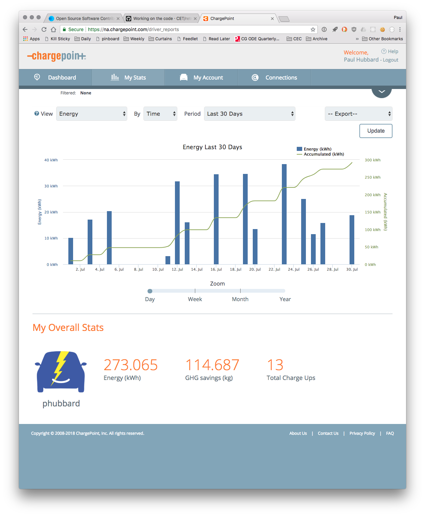Open the Export dropdown

pos(358,114)
